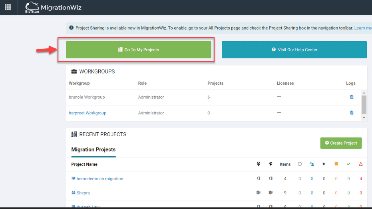Select brunole Workgroup row name
372x209 pixels.
(x=87, y=97)
